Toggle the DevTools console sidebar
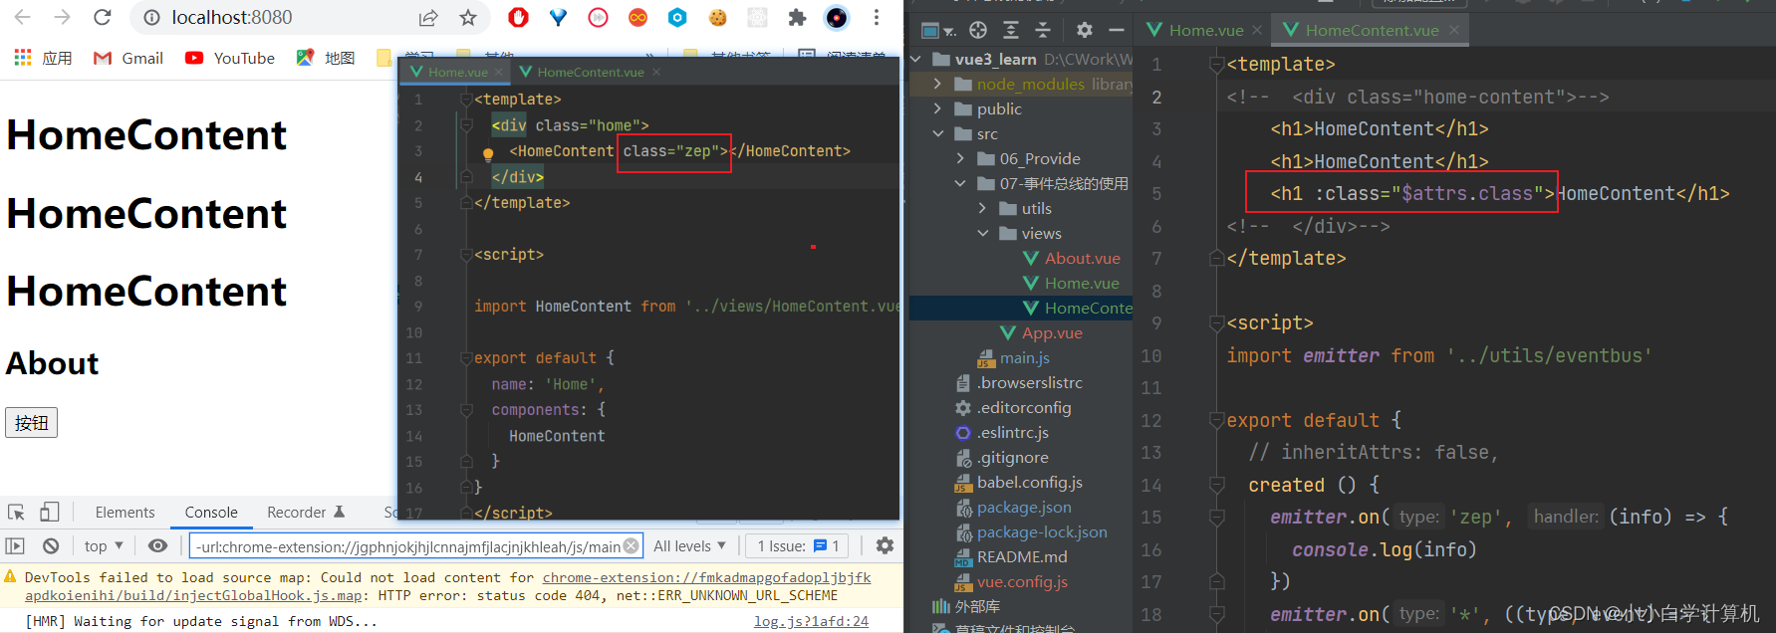 click(x=15, y=545)
